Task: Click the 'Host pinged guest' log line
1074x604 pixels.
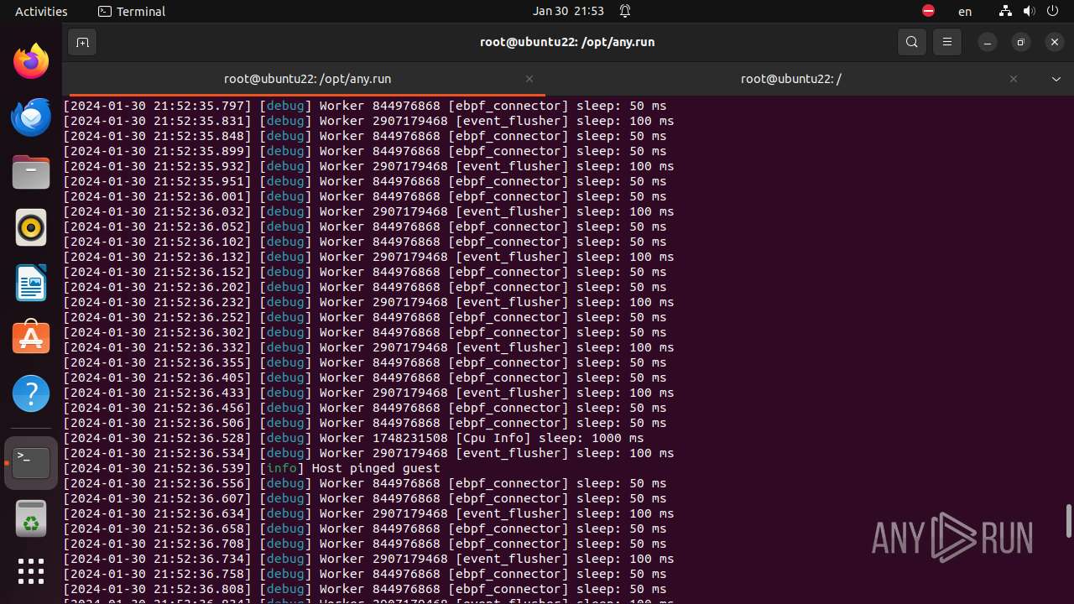Action: click(x=252, y=468)
